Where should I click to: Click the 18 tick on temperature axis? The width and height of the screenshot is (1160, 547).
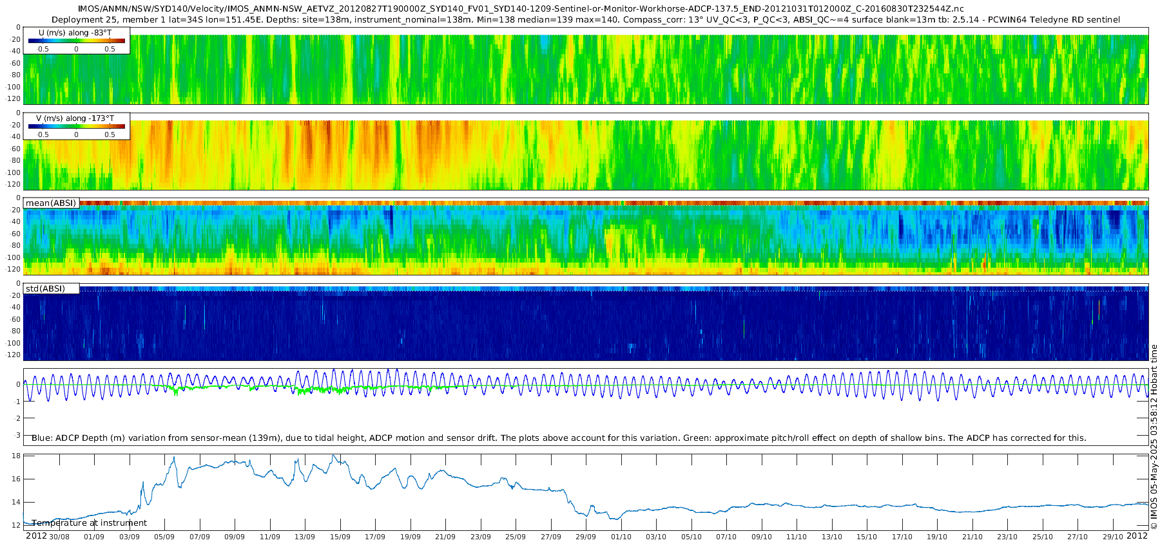click(17, 456)
